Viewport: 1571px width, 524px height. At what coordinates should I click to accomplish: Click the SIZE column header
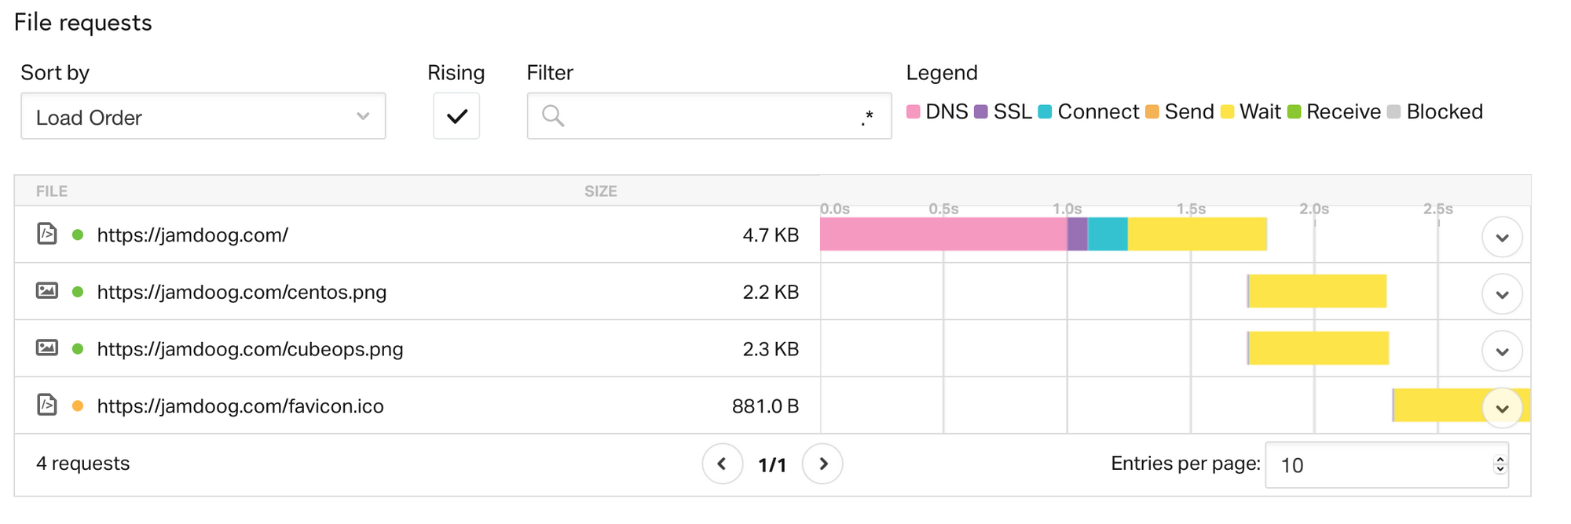coord(600,191)
